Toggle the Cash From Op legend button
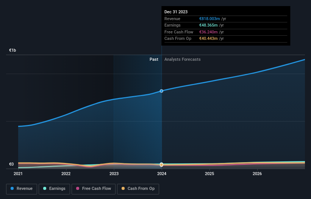Image resolution: width=311 pixels, height=199 pixels. click(x=138, y=189)
